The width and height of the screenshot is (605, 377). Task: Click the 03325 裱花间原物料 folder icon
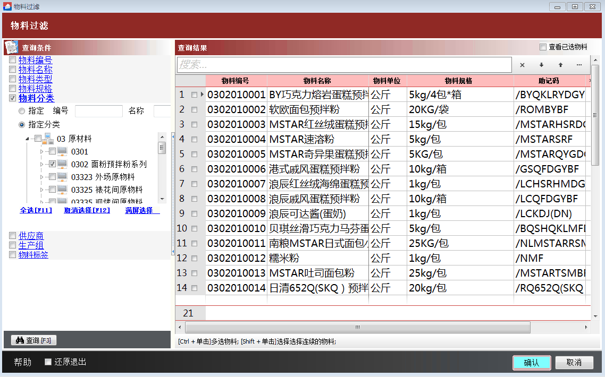(63, 189)
